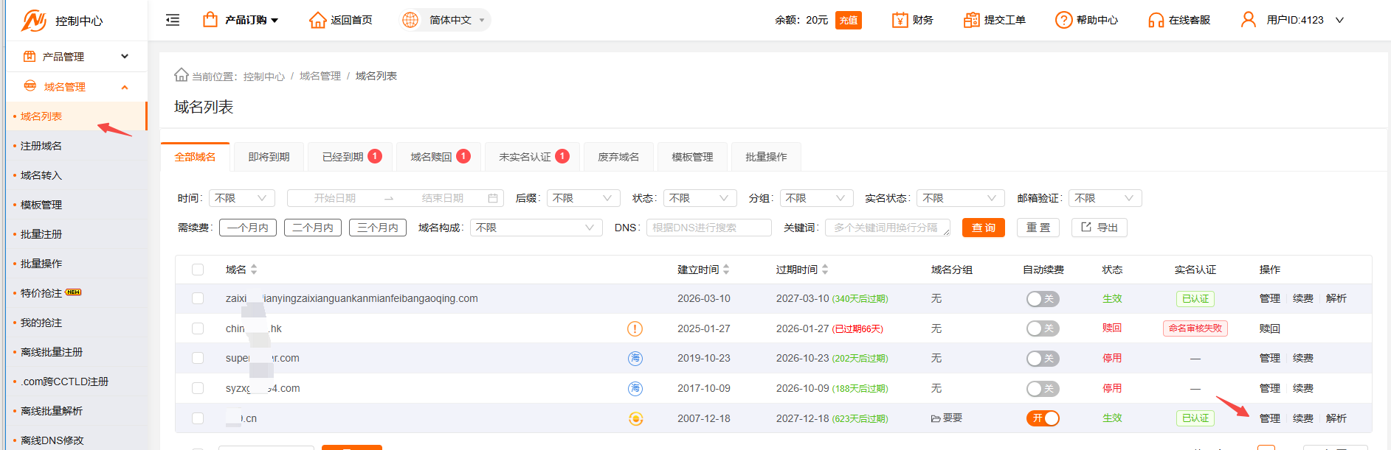This screenshot has width=1391, height=450.
Task: Click 注册域名 in the left sidebar
Action: 41,146
